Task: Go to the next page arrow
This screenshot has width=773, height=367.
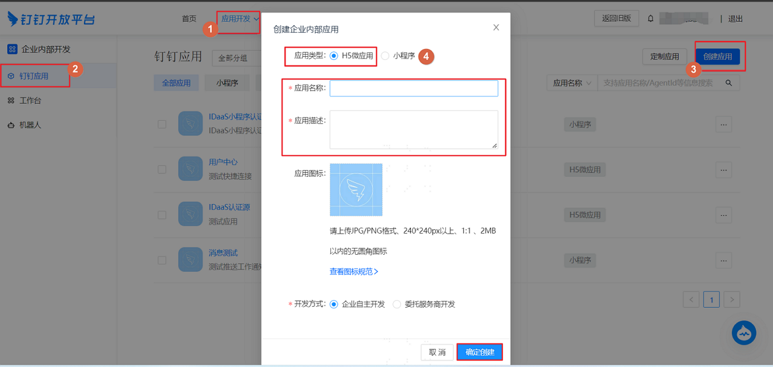Action: 732,299
